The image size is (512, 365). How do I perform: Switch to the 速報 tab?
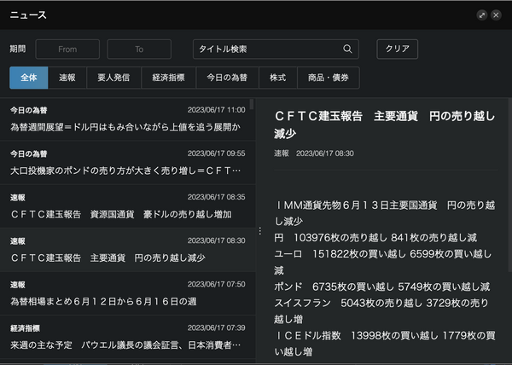[67, 78]
